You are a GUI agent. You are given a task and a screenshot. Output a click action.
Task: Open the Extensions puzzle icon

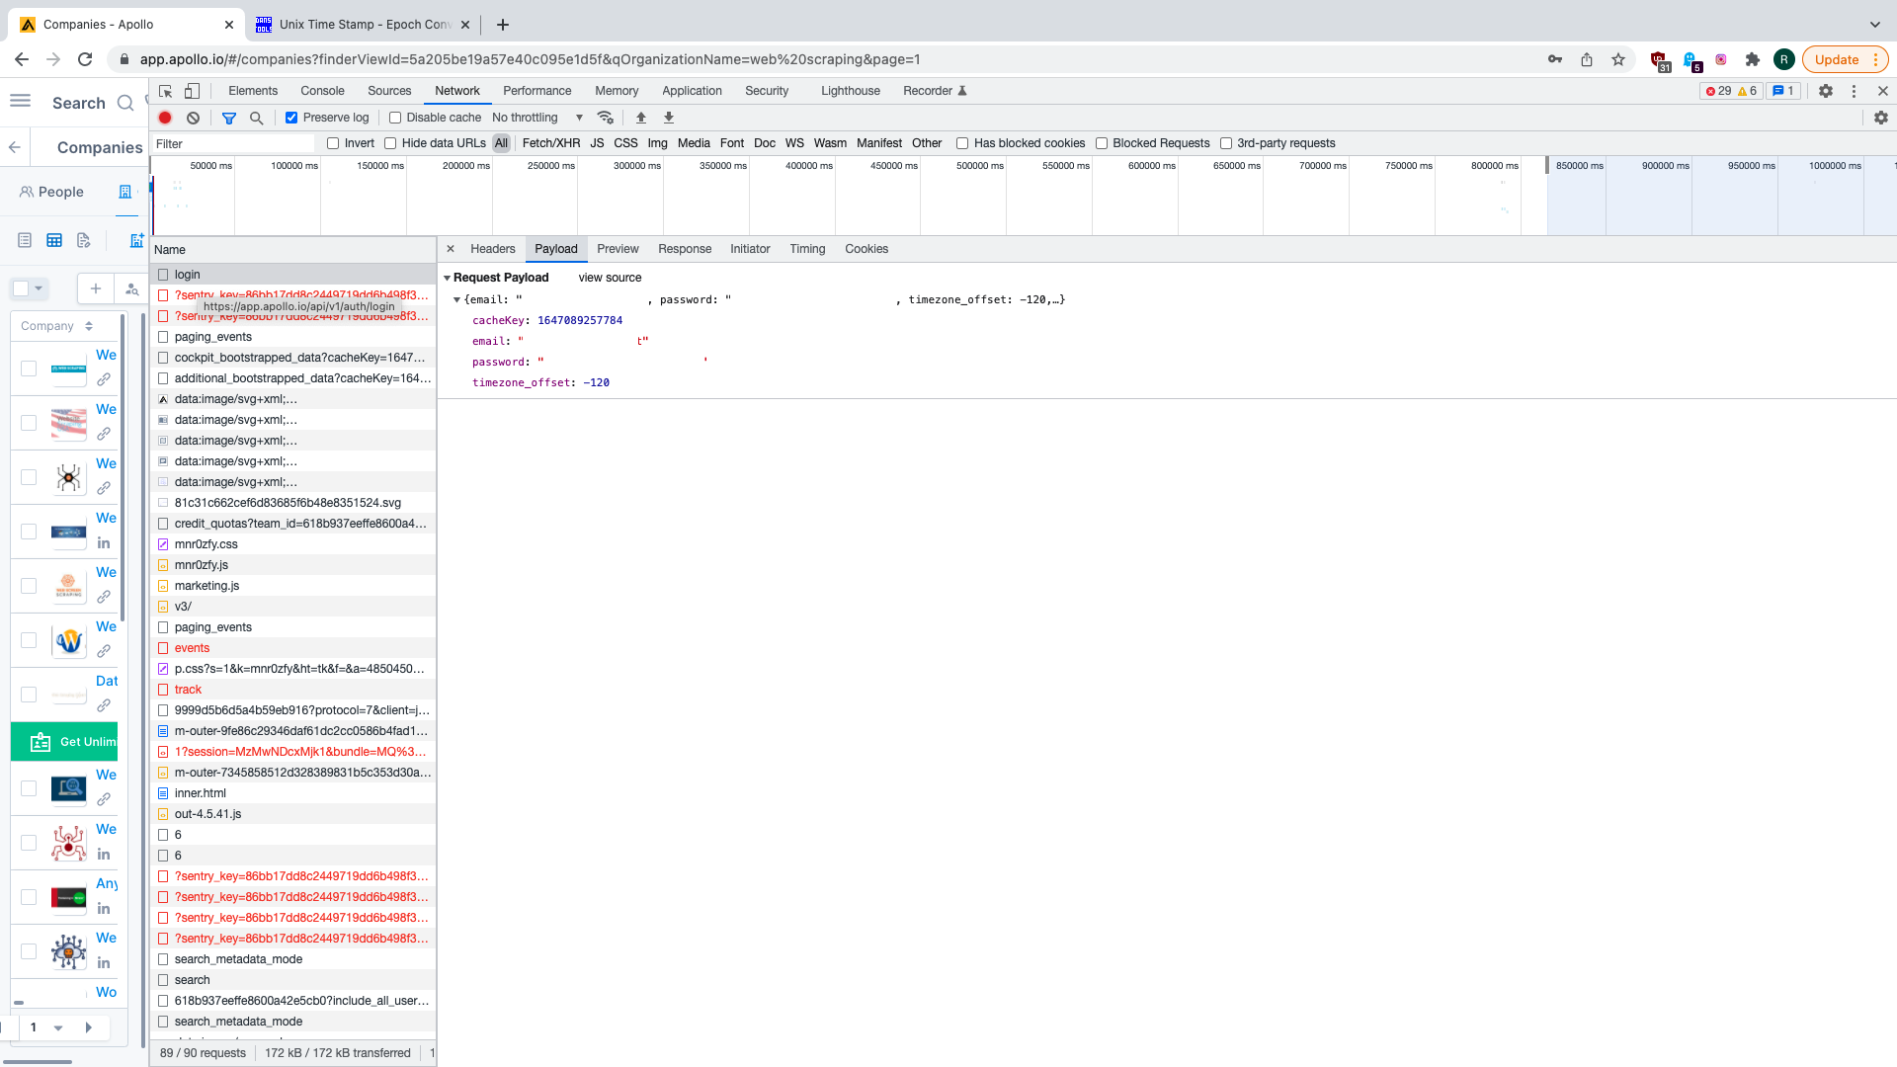[1753, 59]
